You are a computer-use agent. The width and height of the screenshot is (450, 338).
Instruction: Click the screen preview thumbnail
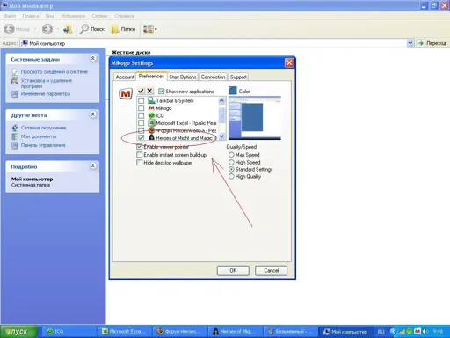pos(255,118)
